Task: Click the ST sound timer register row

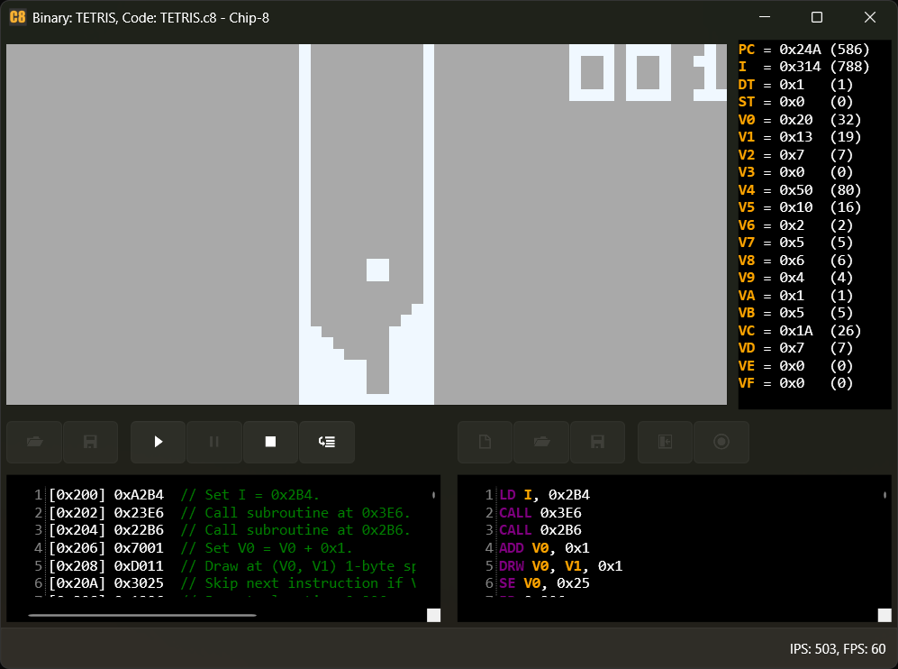Action: (796, 102)
